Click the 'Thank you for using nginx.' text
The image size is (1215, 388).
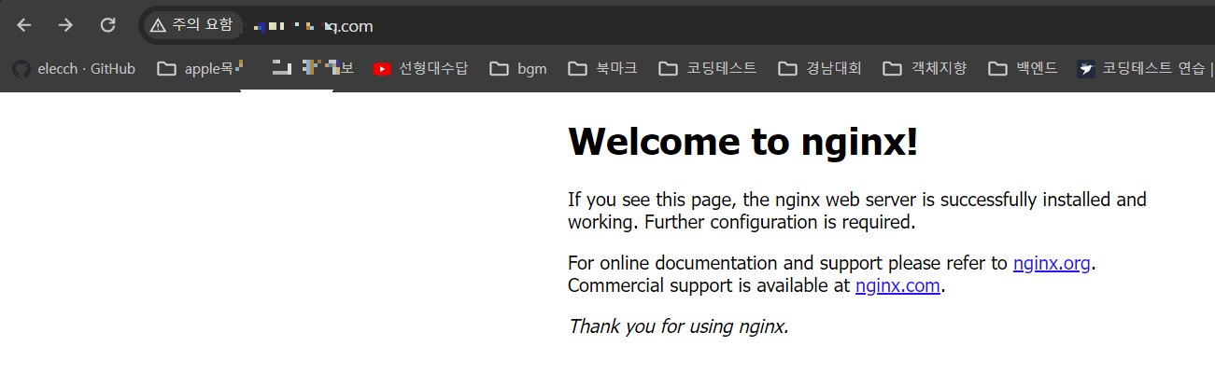(x=678, y=326)
